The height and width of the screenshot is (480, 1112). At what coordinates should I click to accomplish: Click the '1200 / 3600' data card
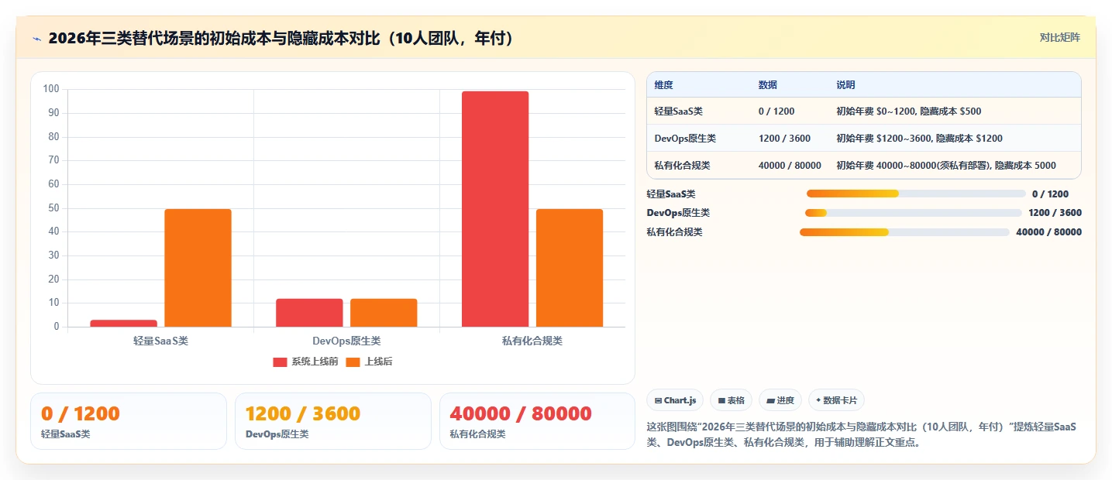[x=332, y=421]
